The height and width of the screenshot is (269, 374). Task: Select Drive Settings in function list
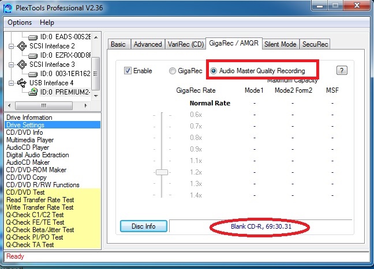(x=53, y=125)
